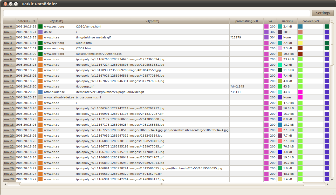Maximize the Hatkit Datafiddler window
Screen dimensions: 336x195
16,4
